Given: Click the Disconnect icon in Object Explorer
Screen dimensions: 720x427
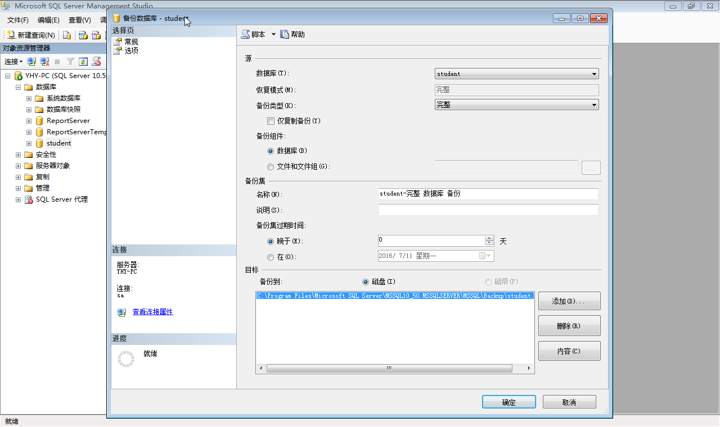Looking at the screenshot, I should [44, 61].
